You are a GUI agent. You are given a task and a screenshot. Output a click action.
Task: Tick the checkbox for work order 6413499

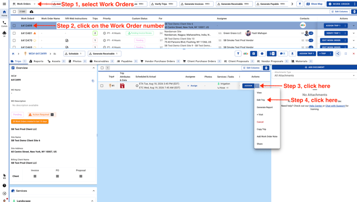pyautogui.click(x=14, y=26)
